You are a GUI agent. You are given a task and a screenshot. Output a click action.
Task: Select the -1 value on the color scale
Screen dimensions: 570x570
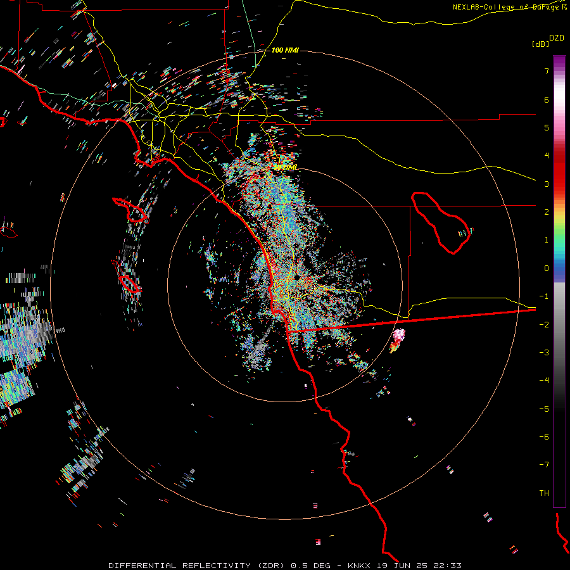(544, 296)
